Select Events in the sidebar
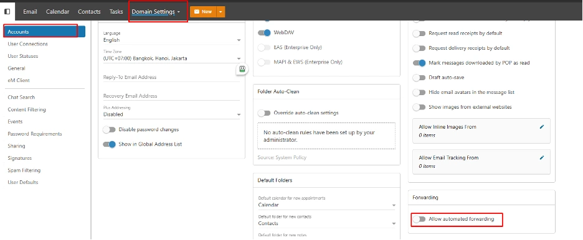 point(15,122)
